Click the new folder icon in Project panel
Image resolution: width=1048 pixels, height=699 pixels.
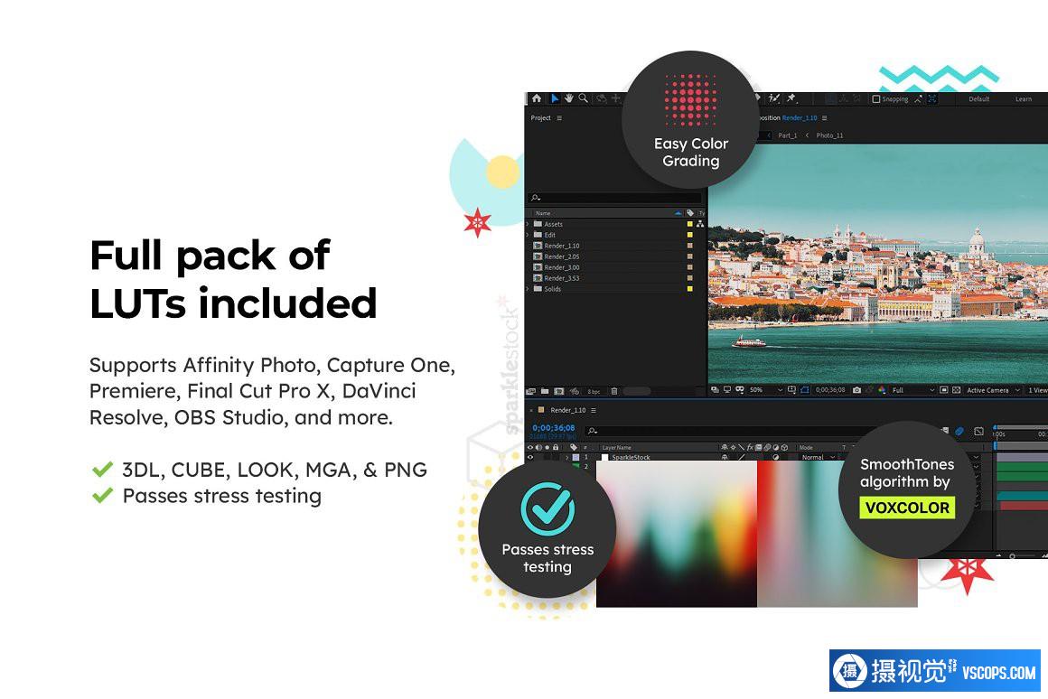(x=545, y=391)
